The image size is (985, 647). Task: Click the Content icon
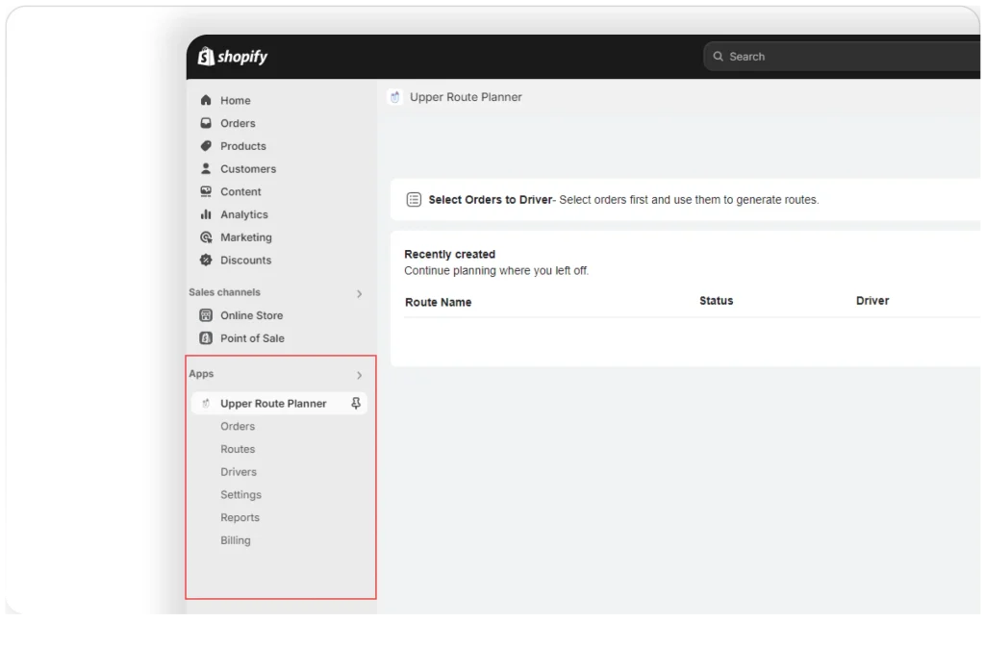coord(206,191)
